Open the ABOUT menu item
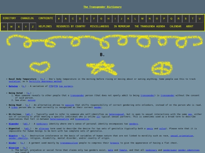205x153 pixels. pos(189,26)
